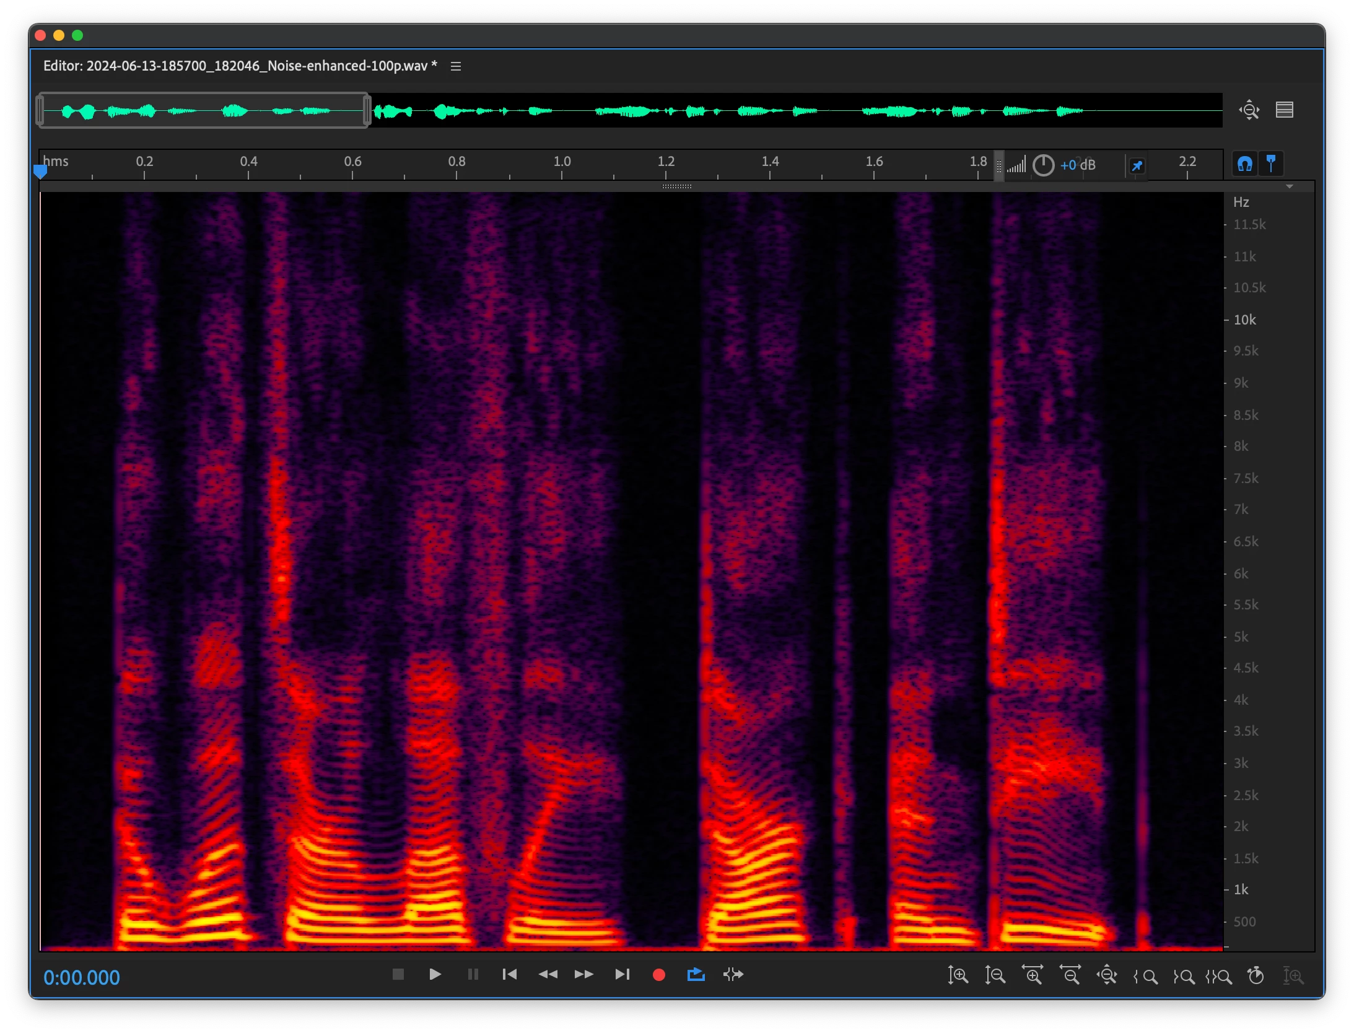Click the Zoom In Time icon
1354x1033 pixels.
tap(1033, 975)
